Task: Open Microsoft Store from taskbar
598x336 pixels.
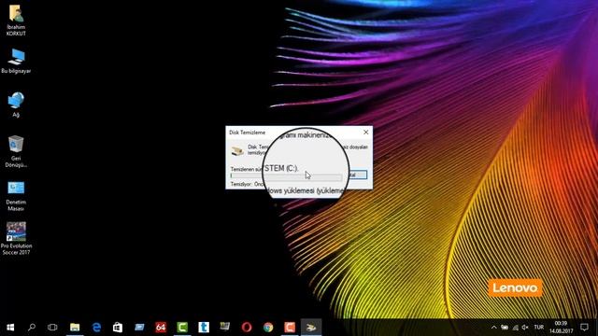Action: (x=118, y=328)
